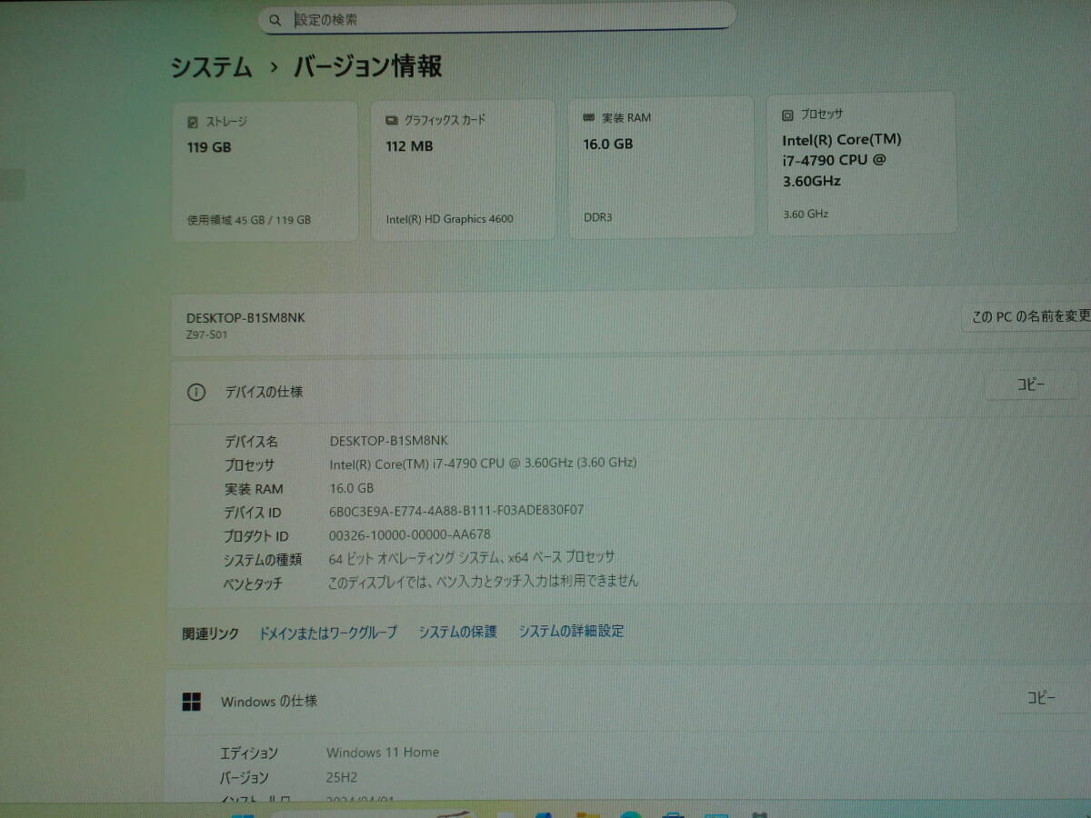Open システムの詳細設定 link
Screen dimensions: 1091x818
coord(571,631)
